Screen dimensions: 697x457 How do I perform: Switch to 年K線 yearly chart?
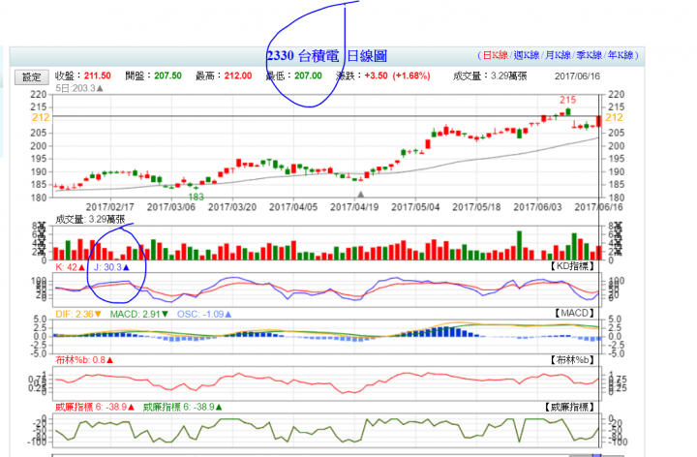[621, 55]
